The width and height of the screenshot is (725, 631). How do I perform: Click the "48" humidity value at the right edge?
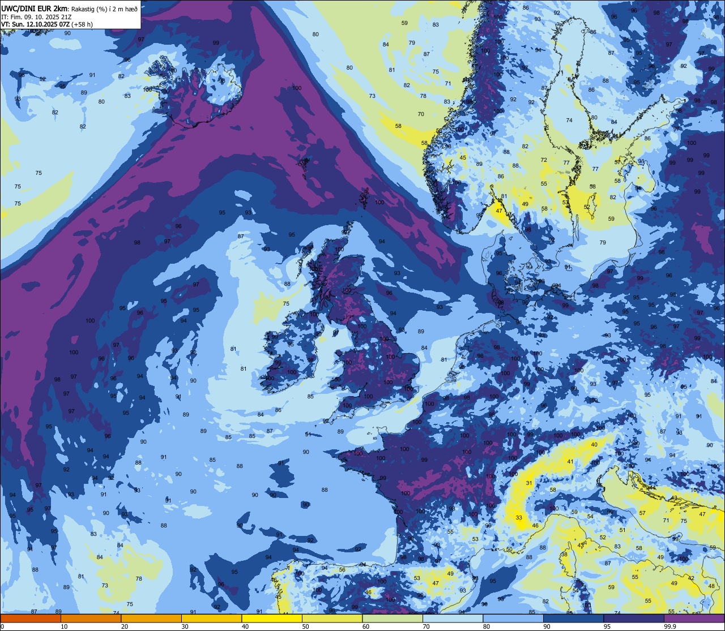coord(711,586)
